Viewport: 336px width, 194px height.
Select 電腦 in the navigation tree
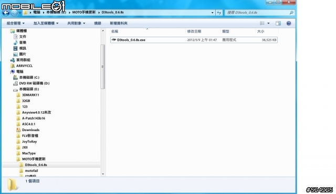(x=20, y=72)
